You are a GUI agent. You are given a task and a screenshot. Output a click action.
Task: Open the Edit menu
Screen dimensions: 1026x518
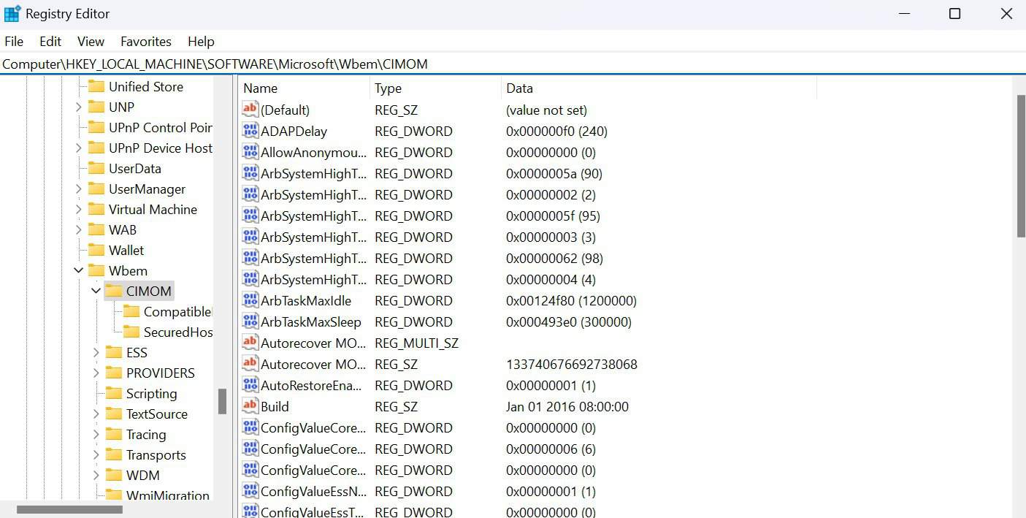[x=50, y=42]
